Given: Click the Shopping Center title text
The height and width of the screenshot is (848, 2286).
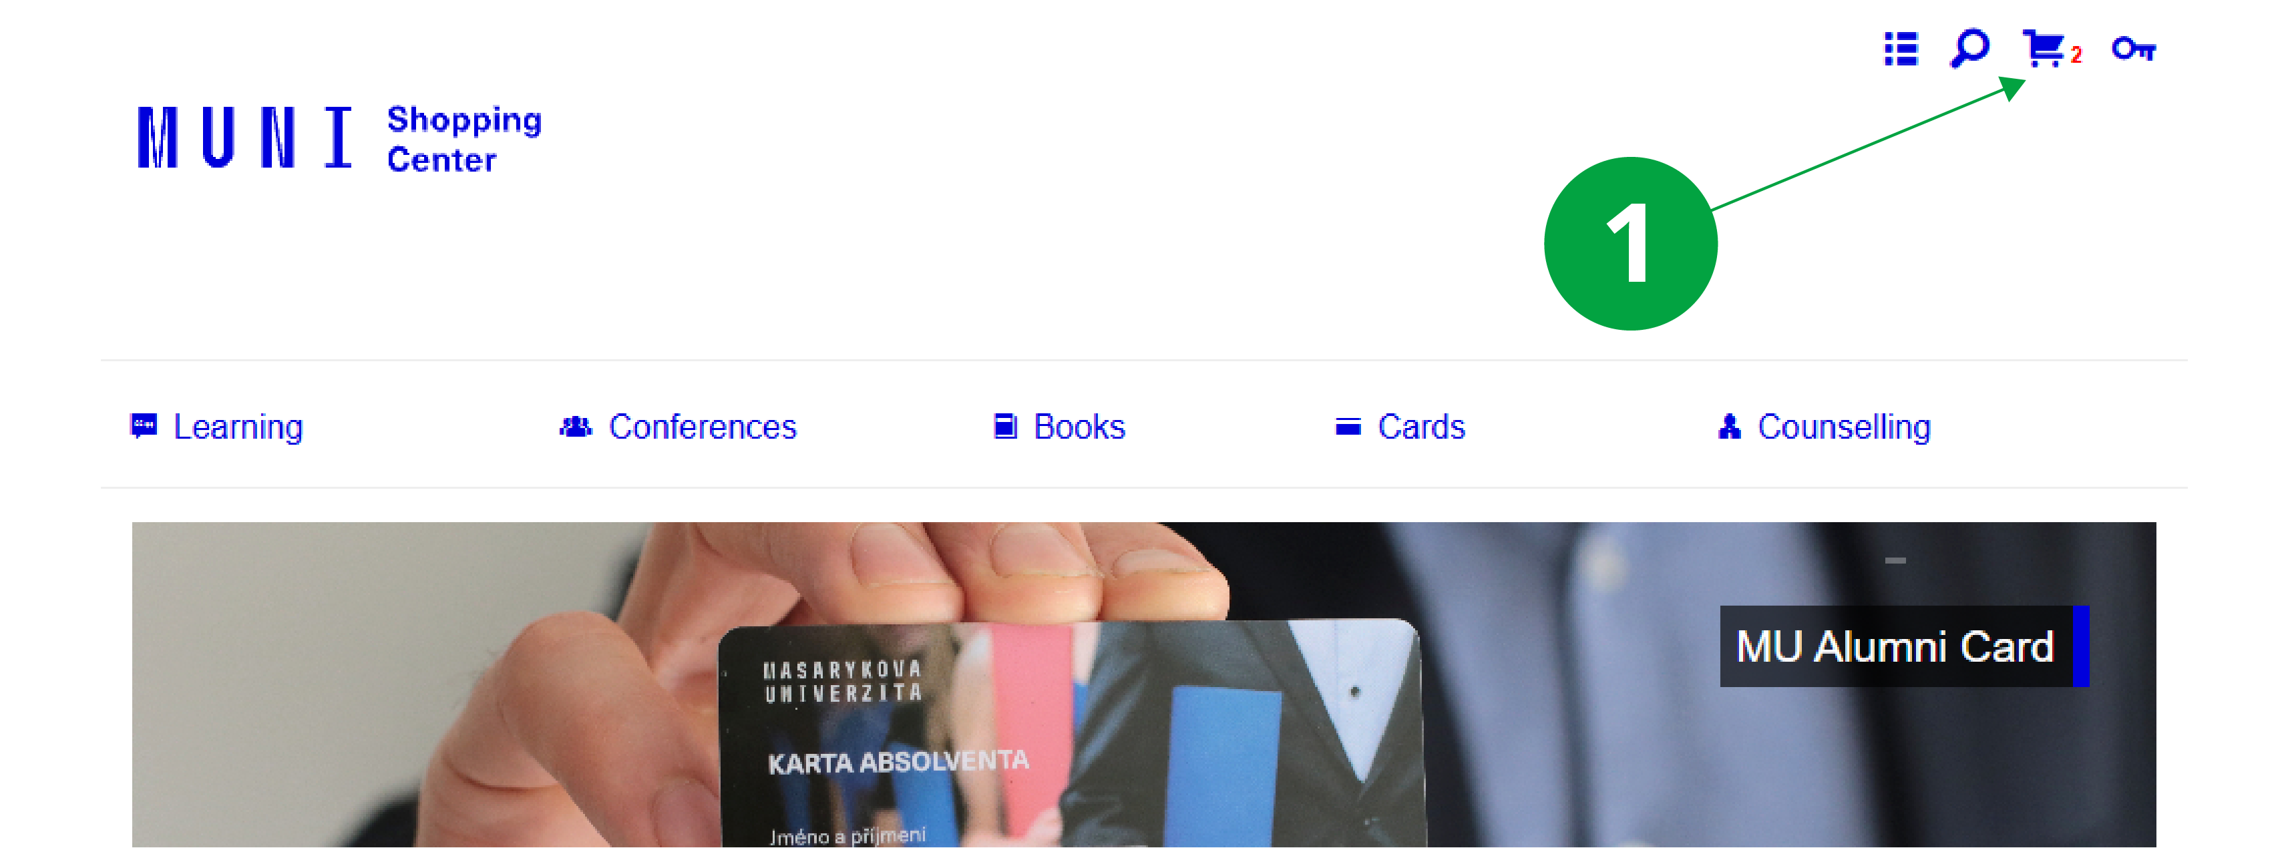Looking at the screenshot, I should pos(464,140).
